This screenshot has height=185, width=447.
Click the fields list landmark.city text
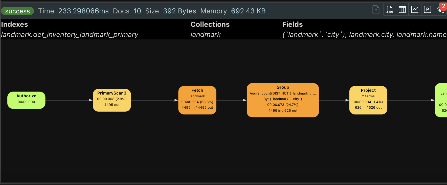click(x=371, y=34)
